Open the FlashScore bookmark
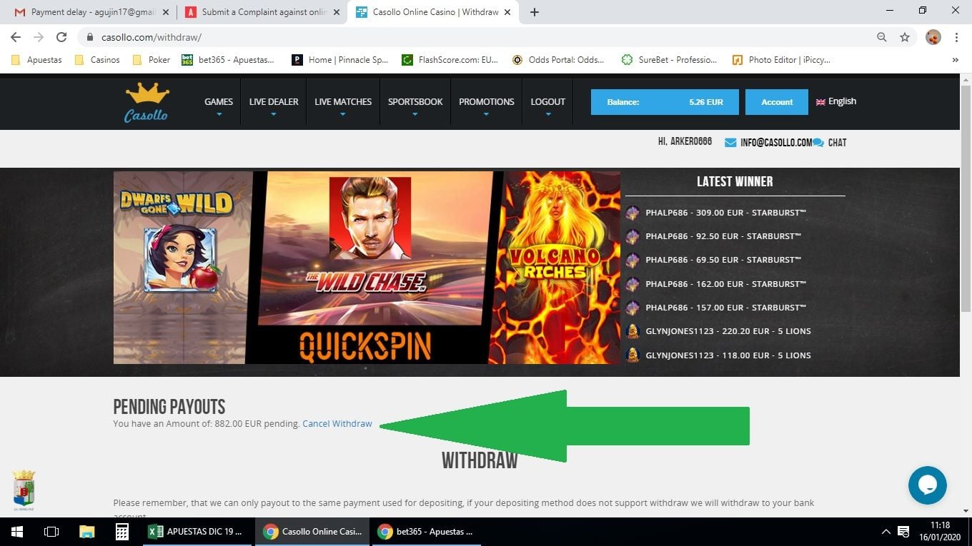This screenshot has width=972, height=546. 450,60
